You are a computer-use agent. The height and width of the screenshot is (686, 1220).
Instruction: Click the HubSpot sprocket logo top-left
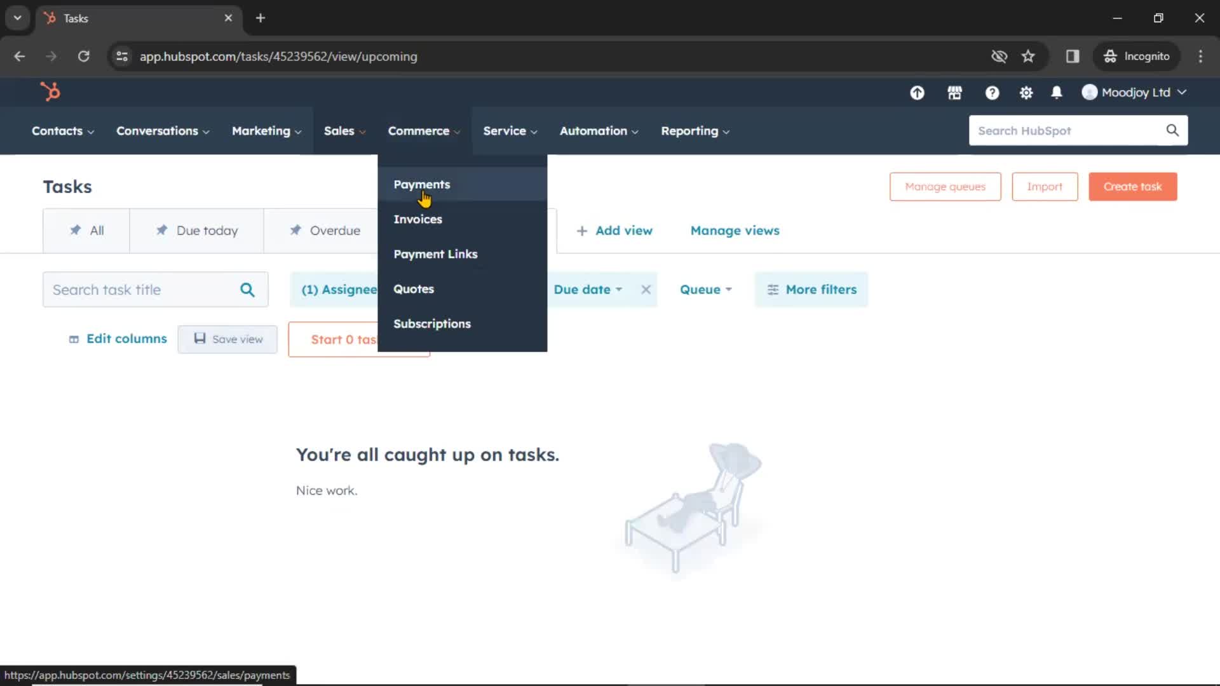click(50, 92)
